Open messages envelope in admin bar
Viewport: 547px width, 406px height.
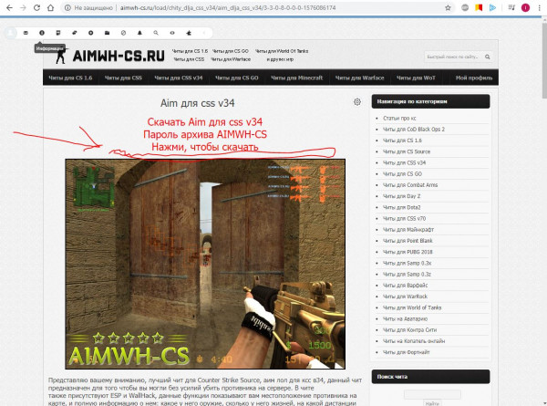coord(26,33)
